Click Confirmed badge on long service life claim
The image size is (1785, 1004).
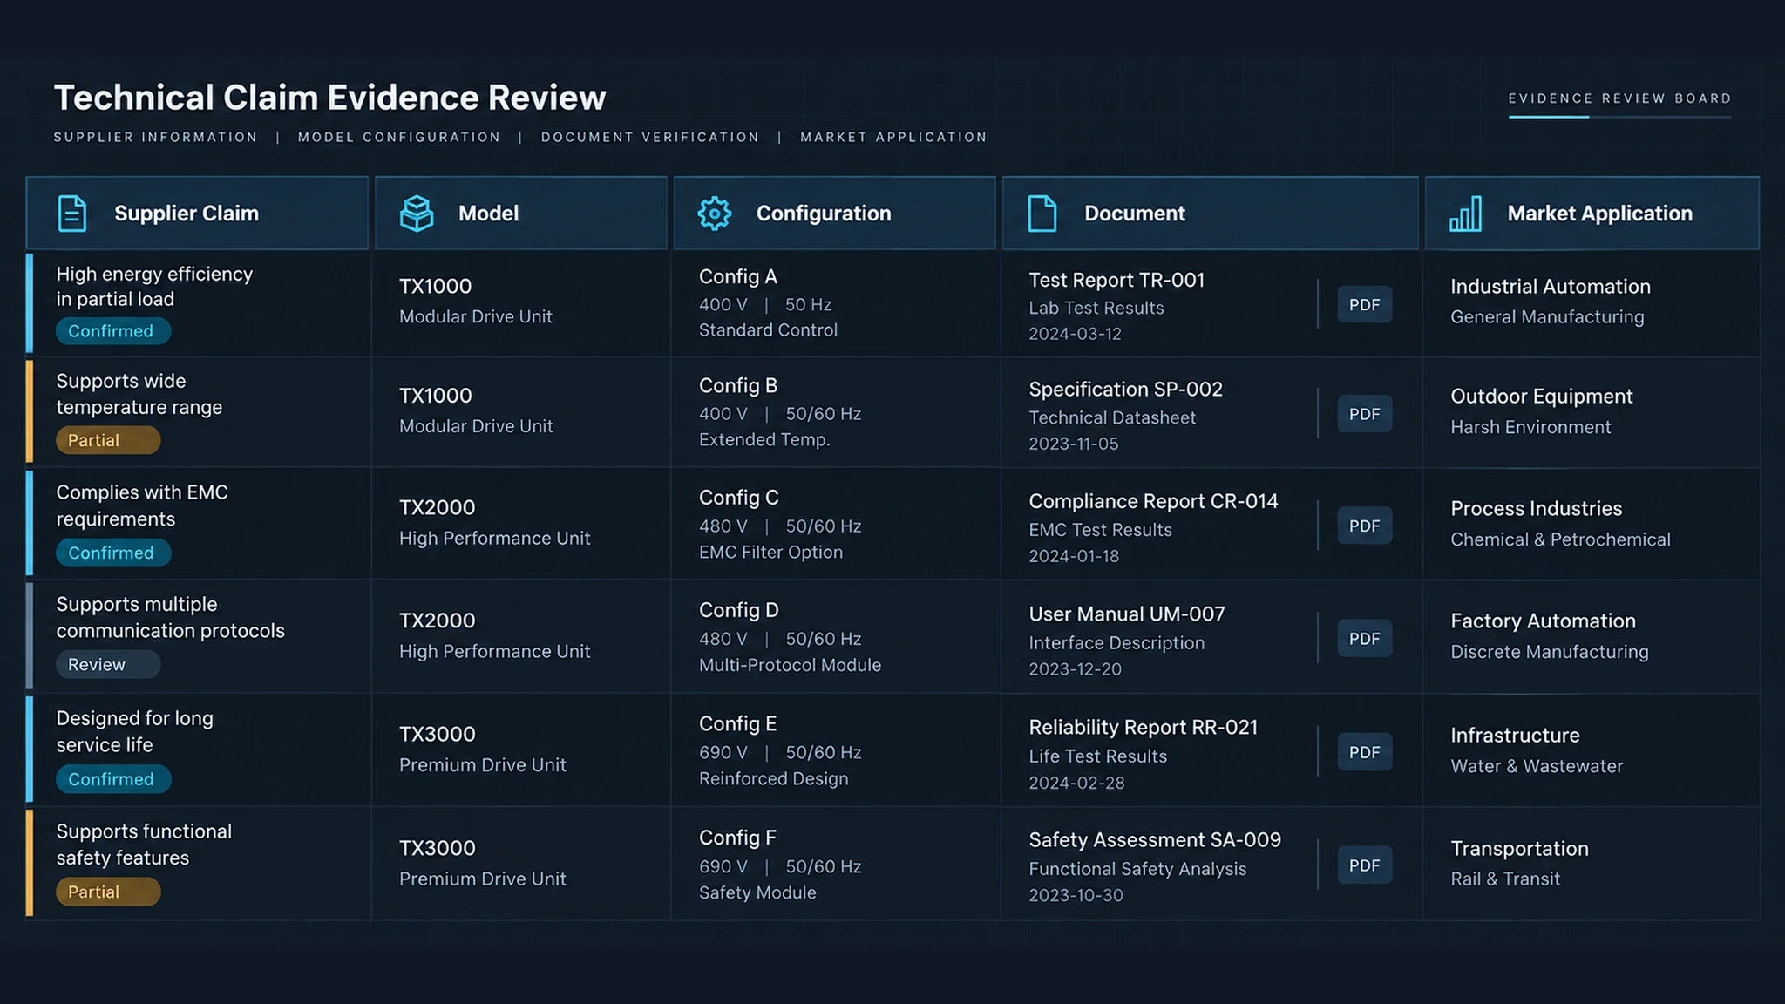113,779
